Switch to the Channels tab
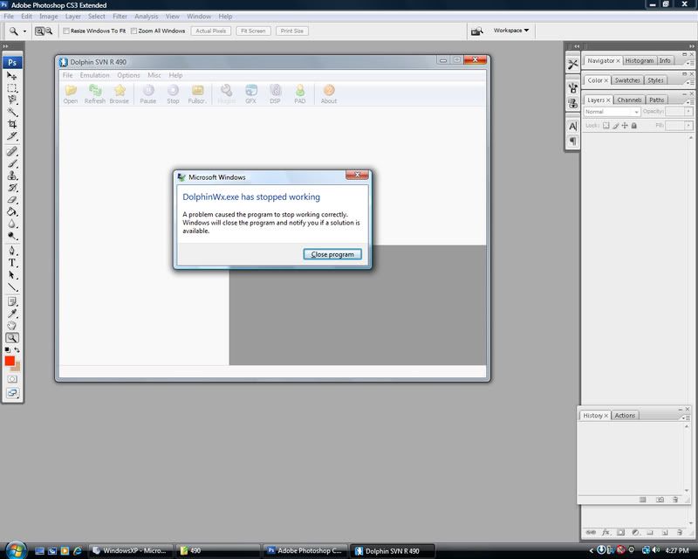The image size is (698, 559). click(x=629, y=100)
